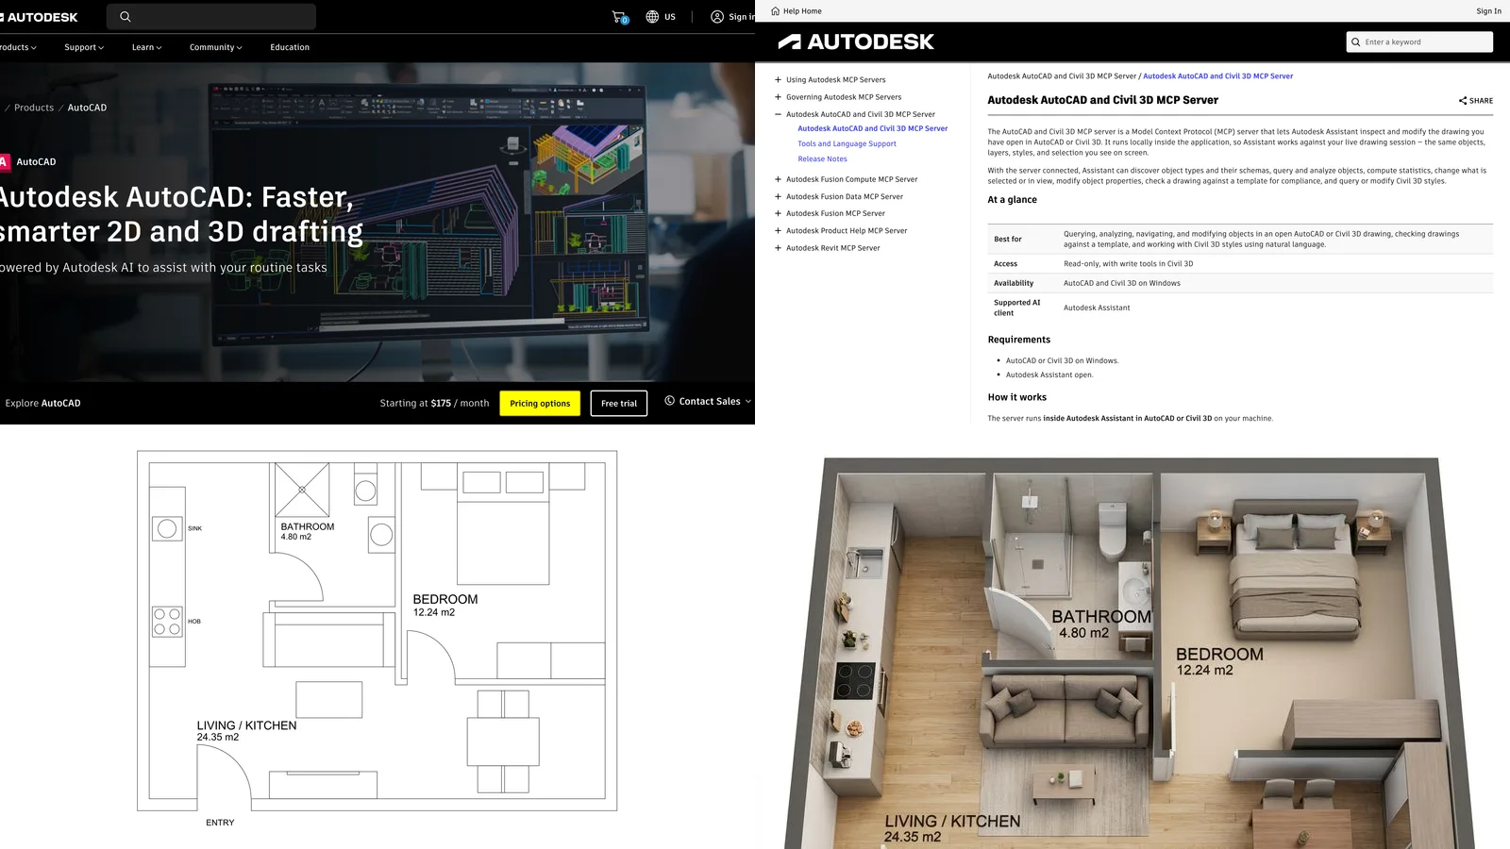Click the 3D rendered floor plan image

(x=1130, y=653)
